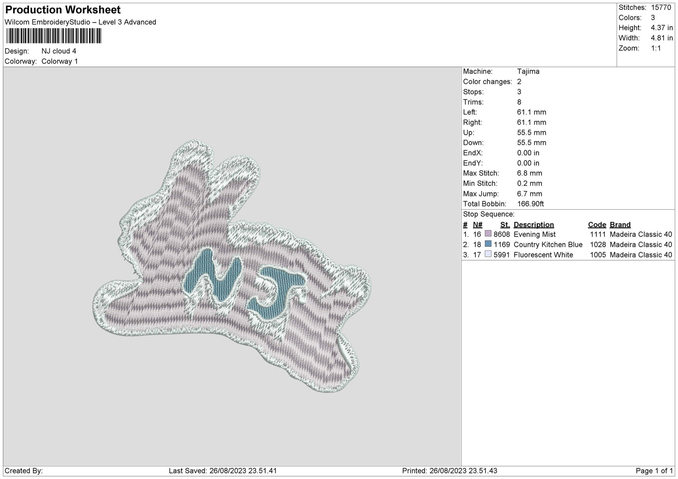Image resolution: width=678 pixels, height=479 pixels.
Task: Click thread code 1005
Action: click(598, 255)
